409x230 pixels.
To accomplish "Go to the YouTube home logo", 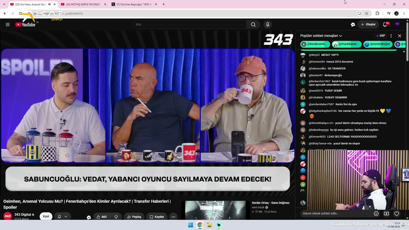I will [x=26, y=25].
